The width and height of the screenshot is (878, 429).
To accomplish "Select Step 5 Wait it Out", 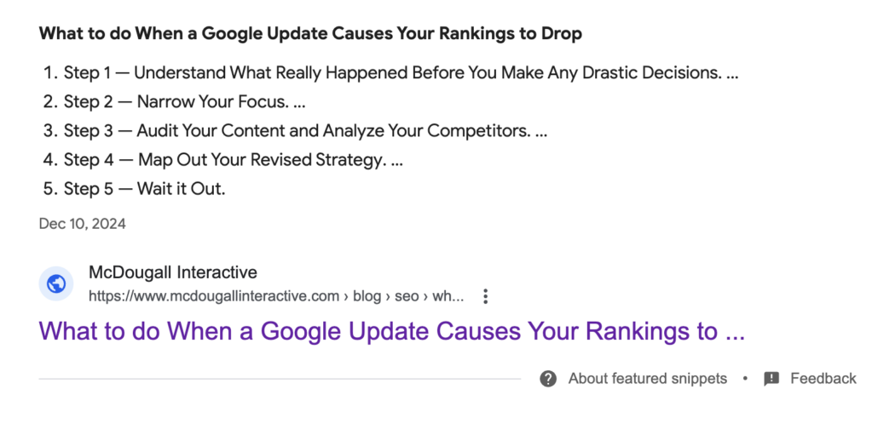I will tap(144, 189).
